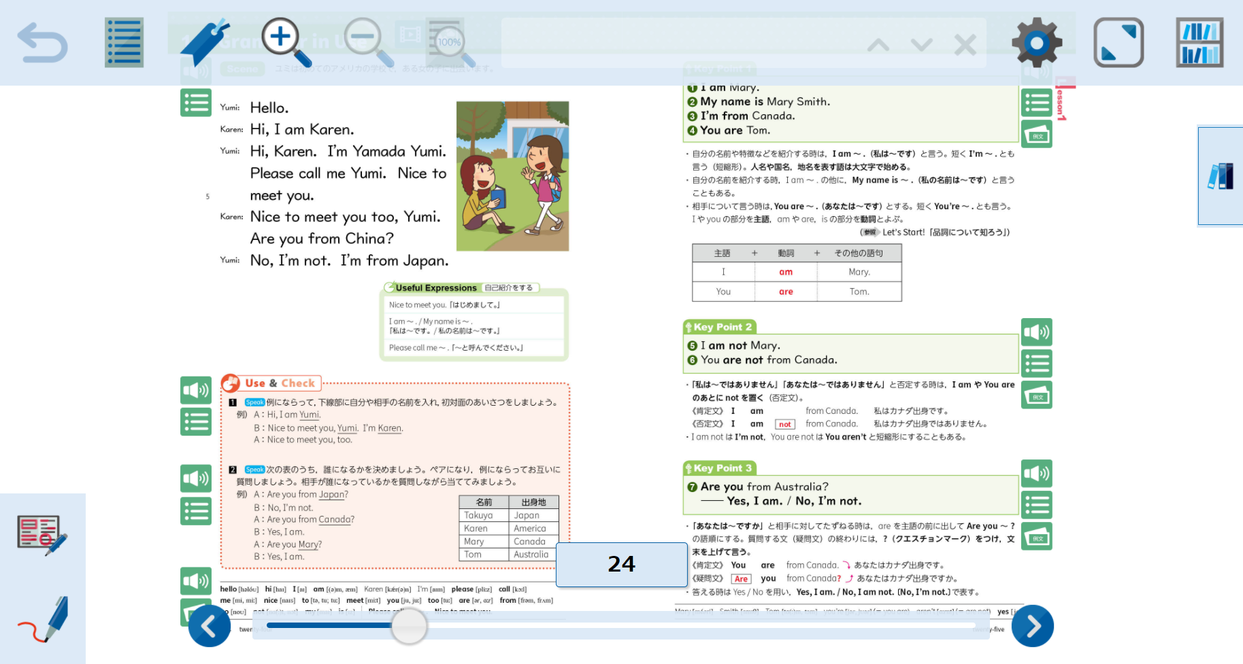
Task: Zoom in with the plus magnifier
Action: click(x=286, y=41)
